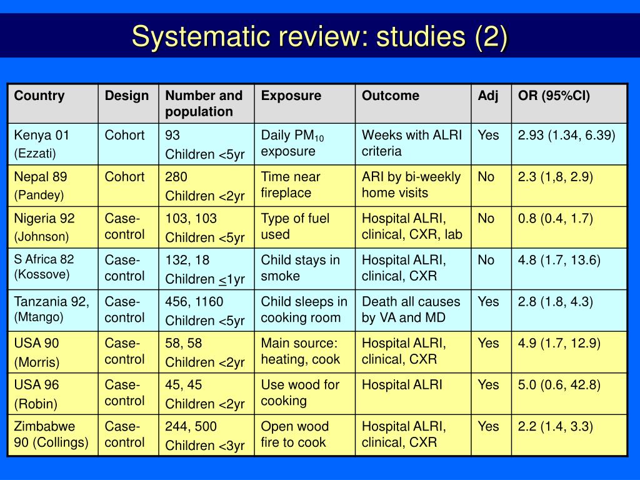Click the 'Use wood for cooking' cell

[305, 394]
